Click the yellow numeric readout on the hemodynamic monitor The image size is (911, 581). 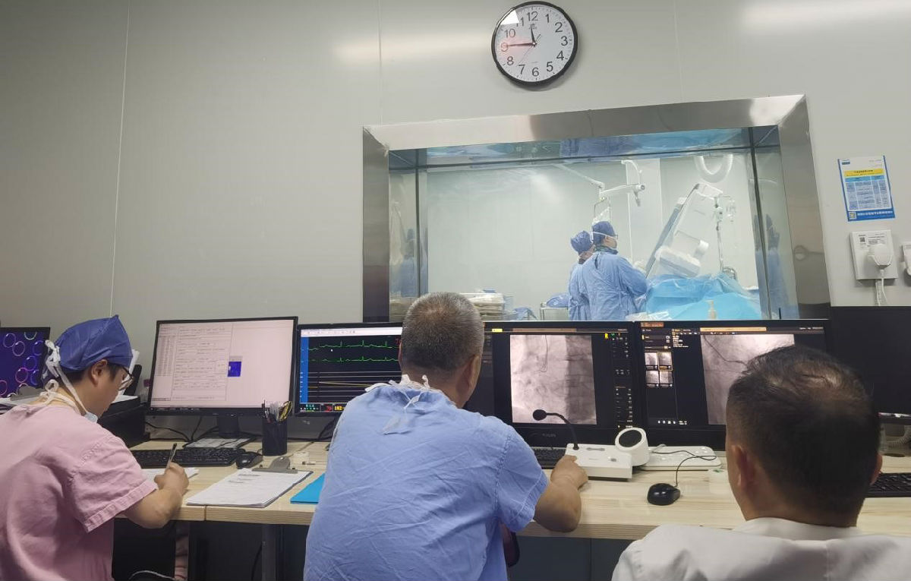[339, 409]
